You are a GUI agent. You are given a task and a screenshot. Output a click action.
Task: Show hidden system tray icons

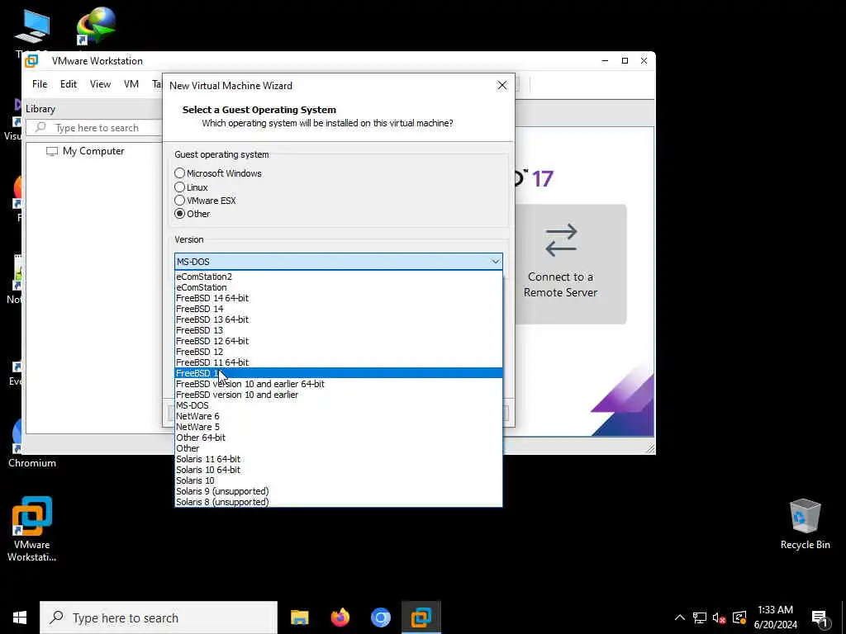[680, 617]
